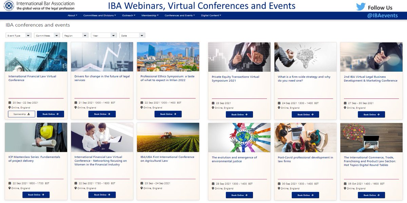Click calendar icon beside 23 Sep 2021
The height and width of the screenshot is (203, 407).
click(213, 103)
